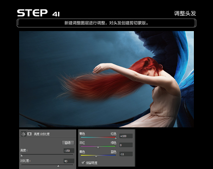This screenshot has width=213, height=169.
Task: Adjust the 对比度 contrast slider handle
Action: [58, 166]
